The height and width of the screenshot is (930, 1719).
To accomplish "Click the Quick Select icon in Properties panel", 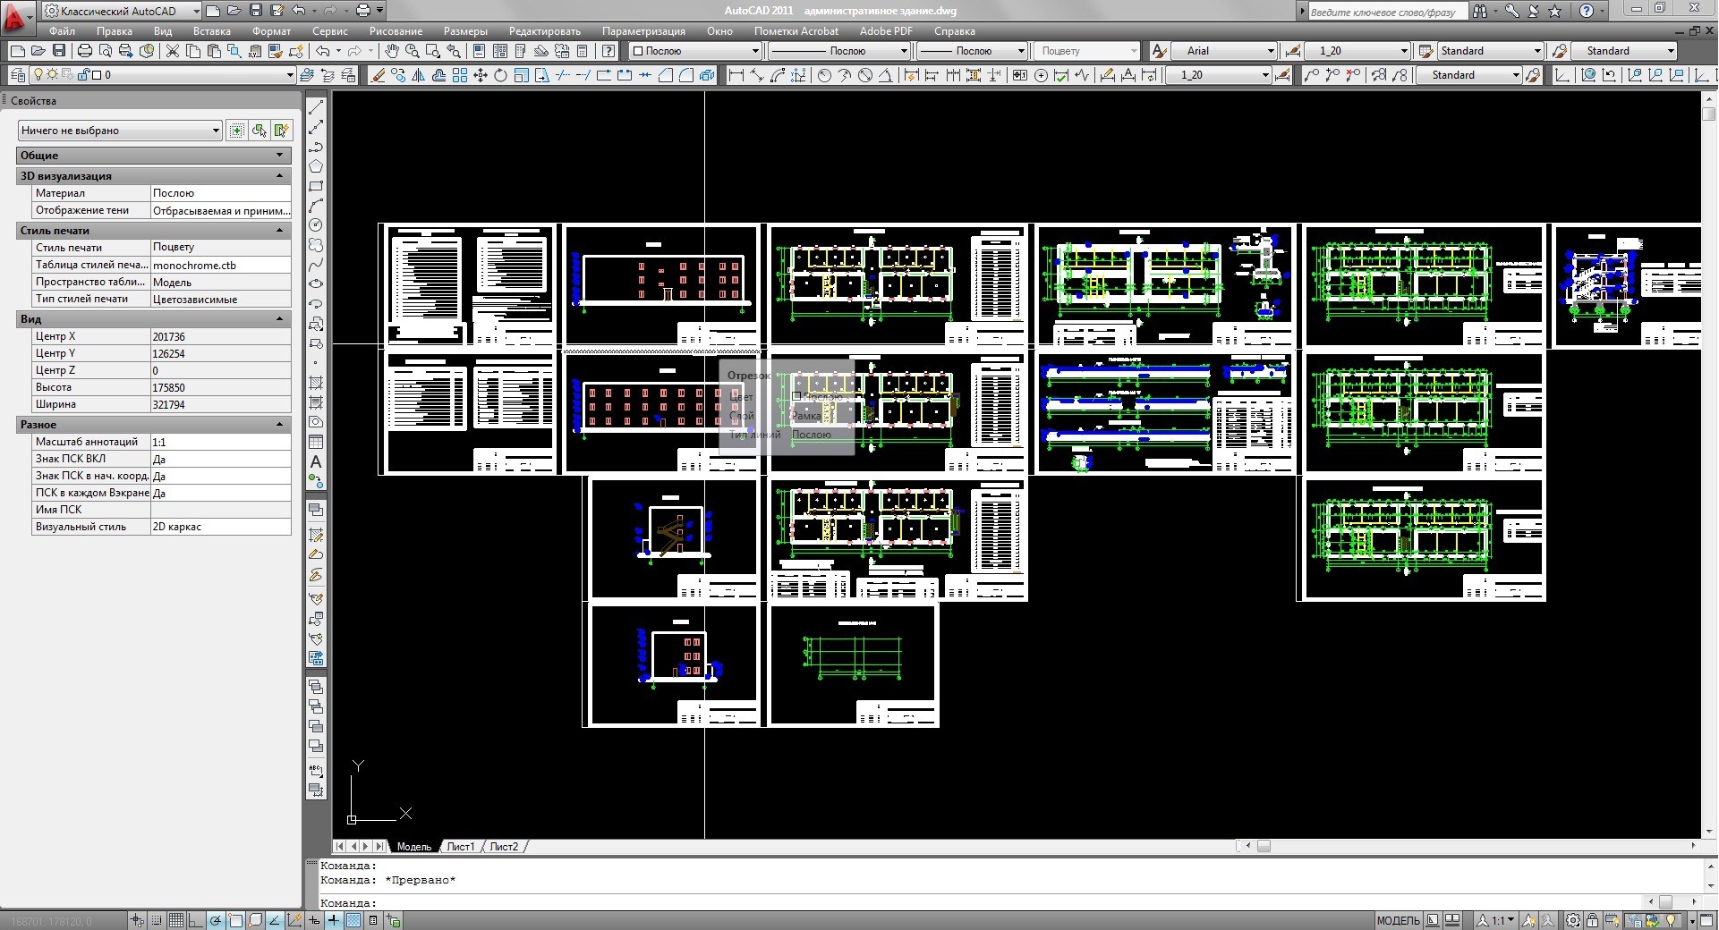I will pyautogui.click(x=282, y=131).
